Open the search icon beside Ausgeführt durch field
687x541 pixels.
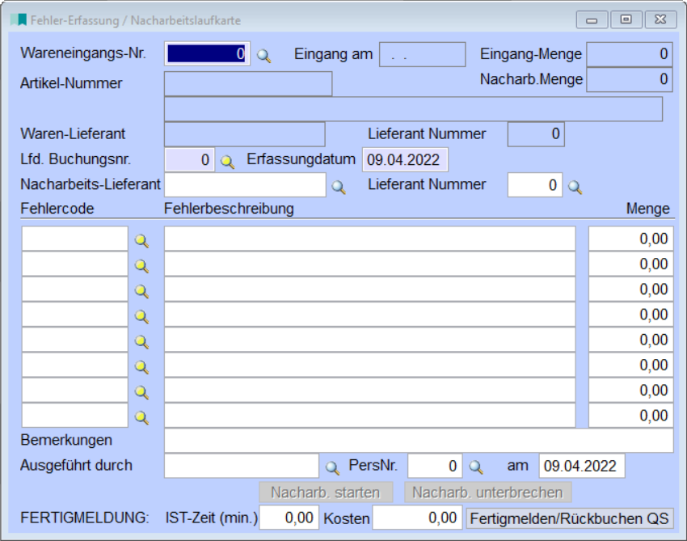point(332,467)
